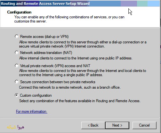
Task: Click the Routing and Remote Access wizard title bar
Action: pyautogui.click(x=80, y=4)
